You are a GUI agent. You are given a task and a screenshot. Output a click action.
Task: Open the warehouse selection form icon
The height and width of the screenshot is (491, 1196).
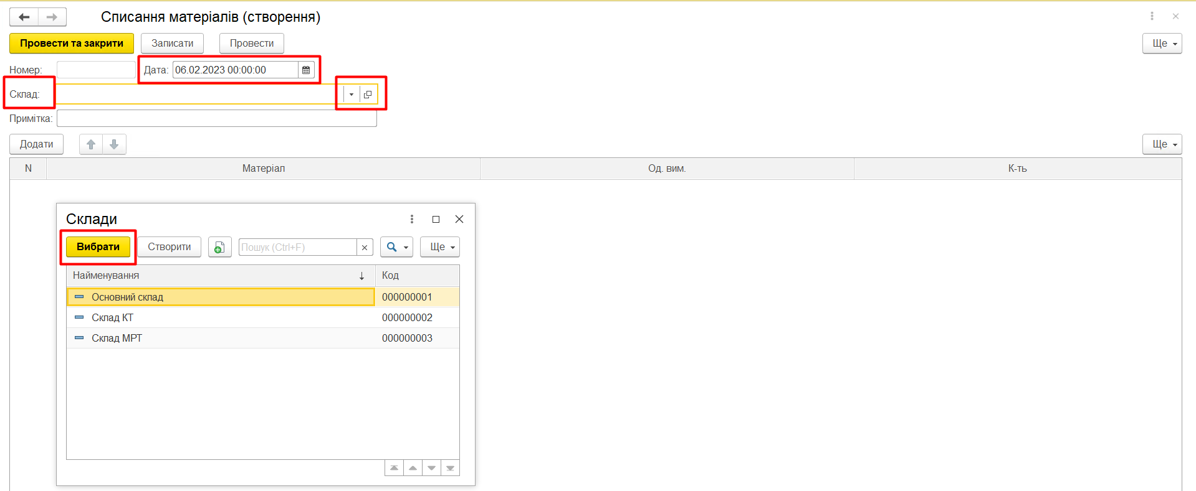coord(368,95)
